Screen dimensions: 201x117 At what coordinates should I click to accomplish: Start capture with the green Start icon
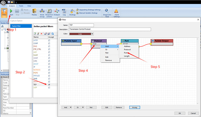pyautogui.click(x=11, y=11)
